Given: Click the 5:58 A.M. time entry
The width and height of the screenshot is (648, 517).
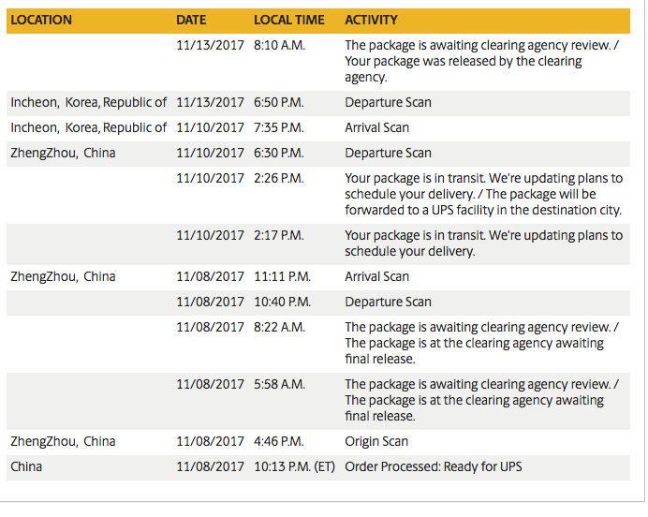Looking at the screenshot, I should (278, 384).
